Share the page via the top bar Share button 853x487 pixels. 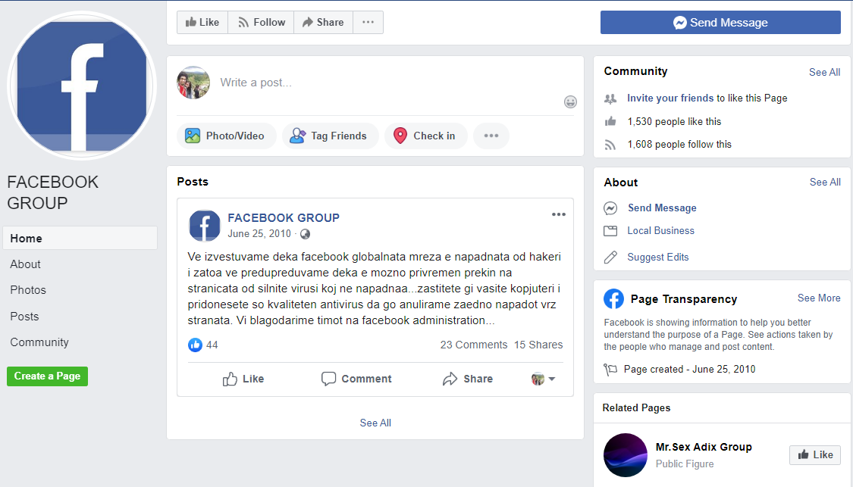[x=323, y=22]
